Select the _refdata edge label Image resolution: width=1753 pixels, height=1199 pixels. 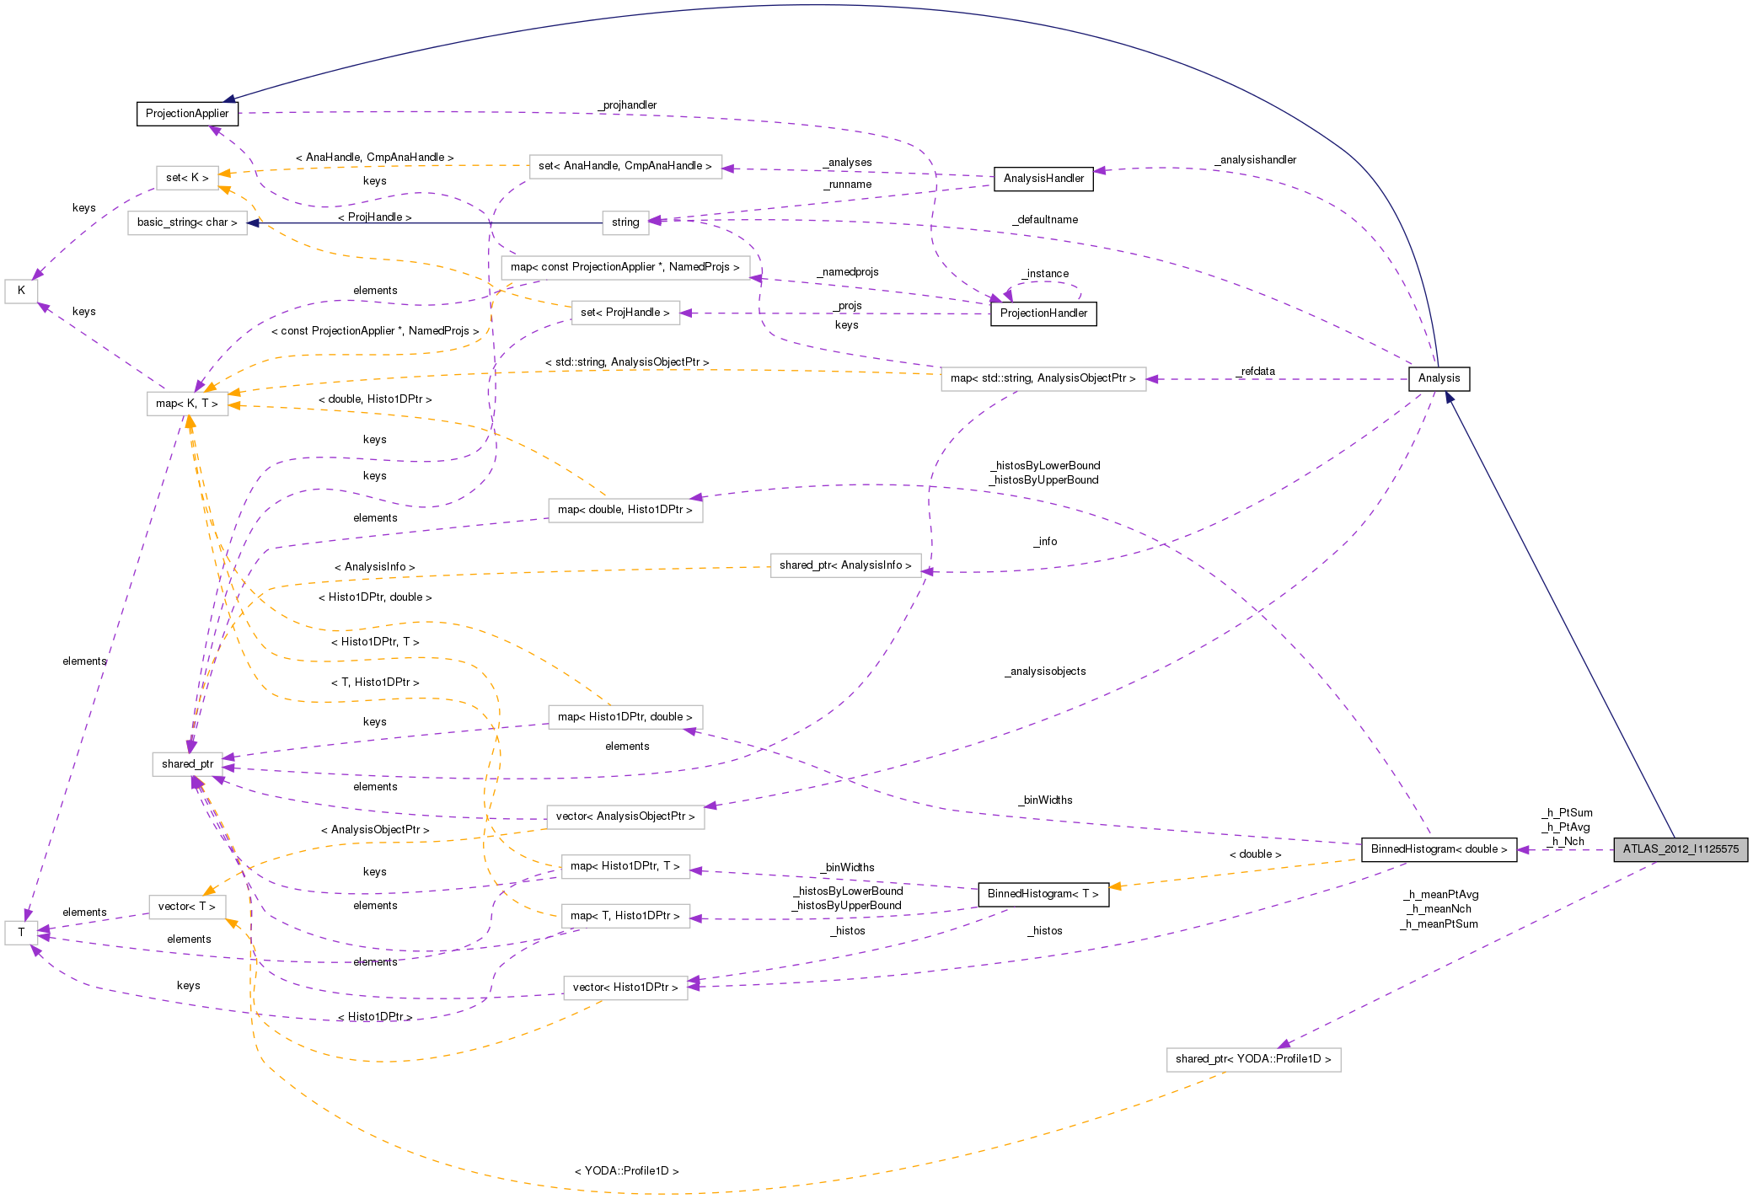tap(1256, 372)
